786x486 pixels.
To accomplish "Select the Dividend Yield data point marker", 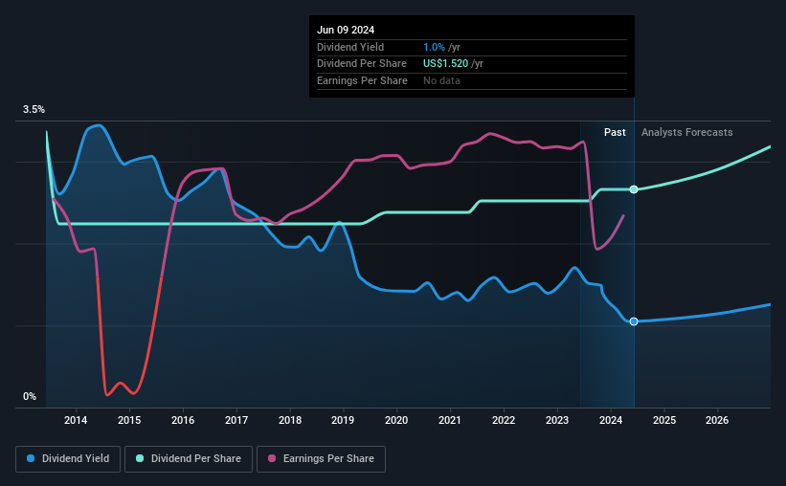I will [634, 321].
